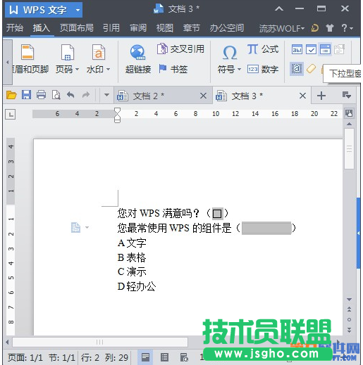Expand the symbol dropdown arrow
This screenshot has height=365, width=363.
point(239,70)
